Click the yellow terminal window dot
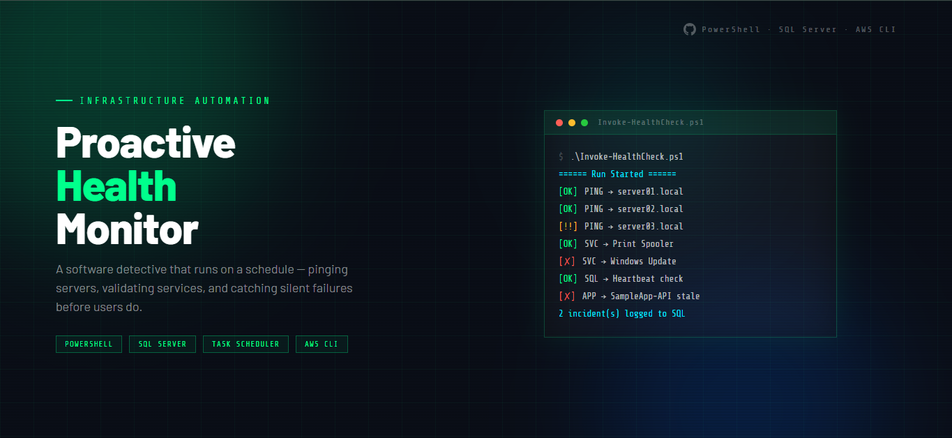Image resolution: width=952 pixels, height=438 pixels. click(x=572, y=123)
